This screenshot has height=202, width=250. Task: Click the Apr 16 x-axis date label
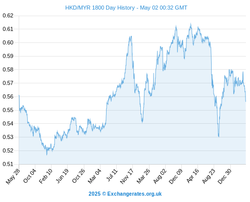pos(192,176)
